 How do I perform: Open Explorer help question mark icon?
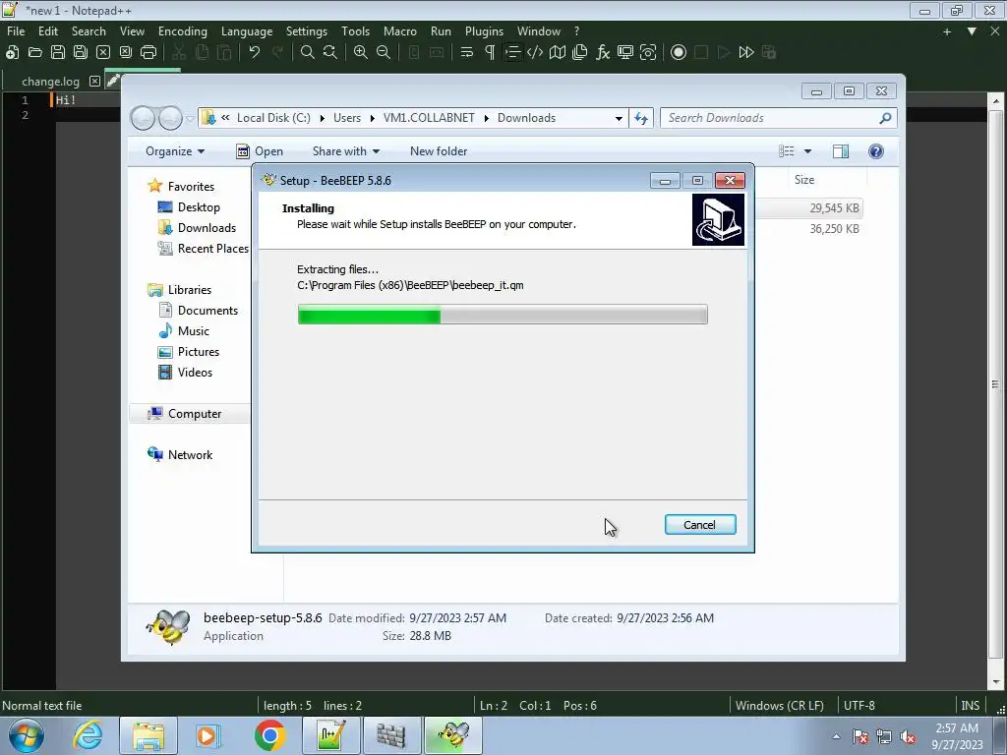point(875,151)
